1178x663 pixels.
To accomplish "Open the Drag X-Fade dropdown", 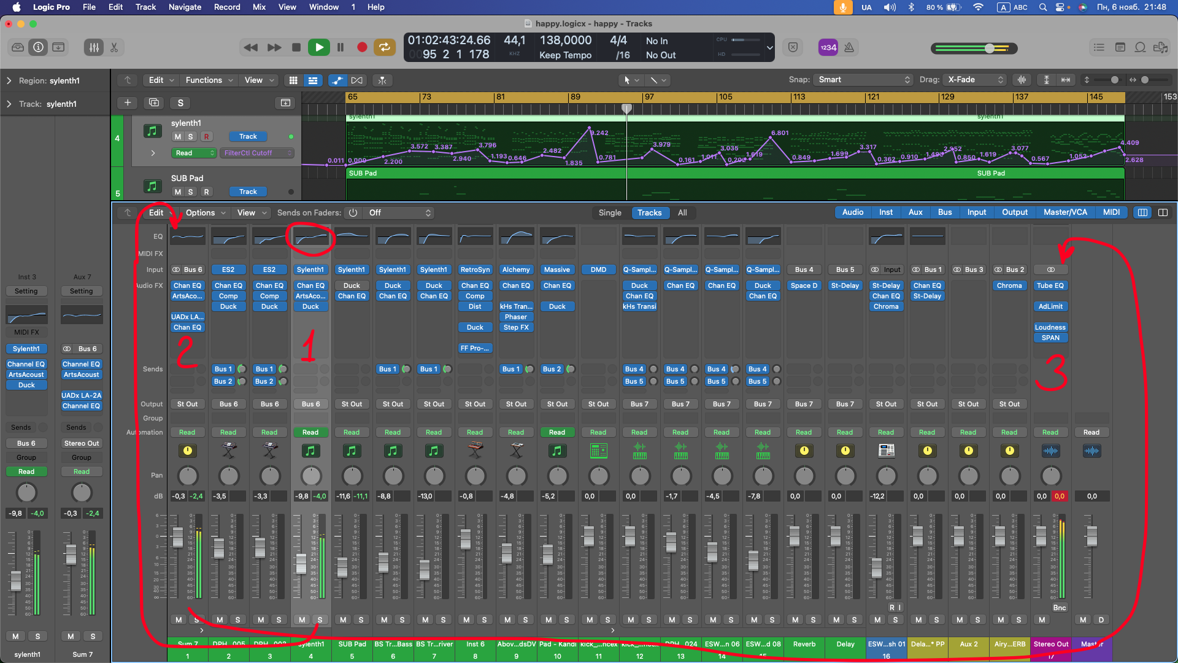I will tap(975, 80).
